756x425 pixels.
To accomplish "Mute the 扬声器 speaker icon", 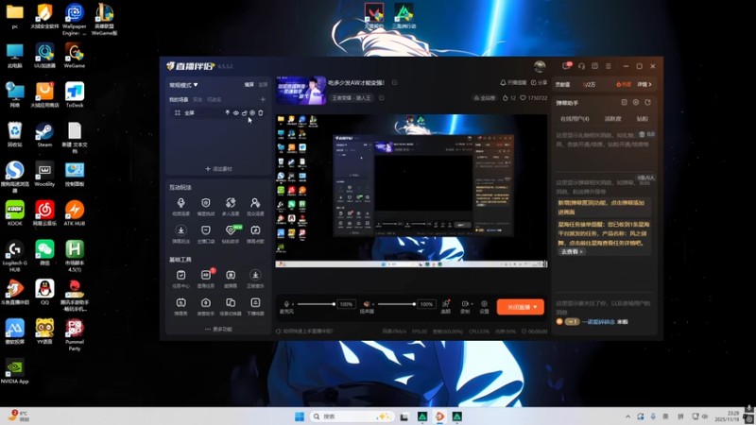I will [367, 304].
